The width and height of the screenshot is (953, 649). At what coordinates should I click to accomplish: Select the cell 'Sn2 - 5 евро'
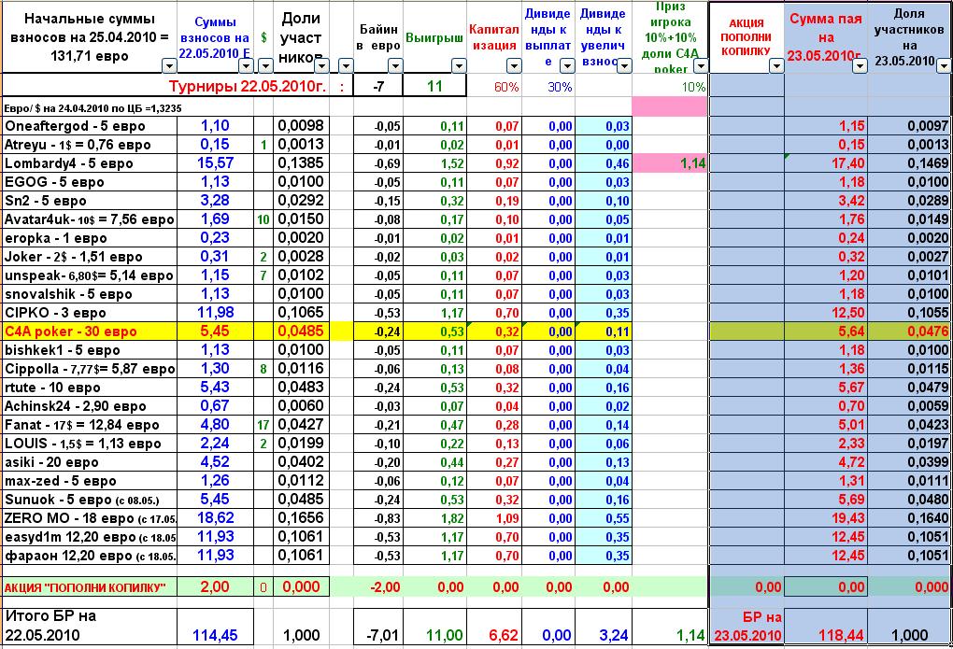pos(90,201)
